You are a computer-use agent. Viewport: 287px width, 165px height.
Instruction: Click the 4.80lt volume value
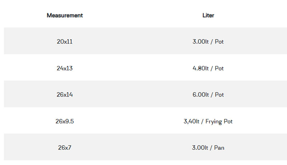(201, 68)
